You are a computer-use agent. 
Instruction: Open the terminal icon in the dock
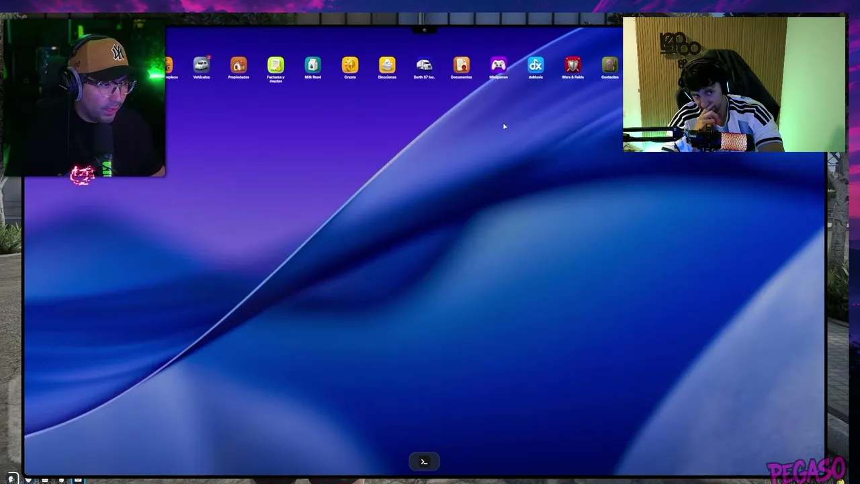point(424,461)
